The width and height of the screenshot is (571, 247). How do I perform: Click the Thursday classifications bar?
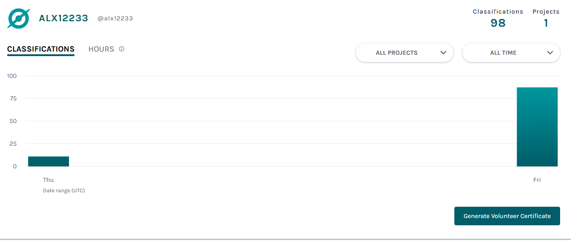coord(49,161)
